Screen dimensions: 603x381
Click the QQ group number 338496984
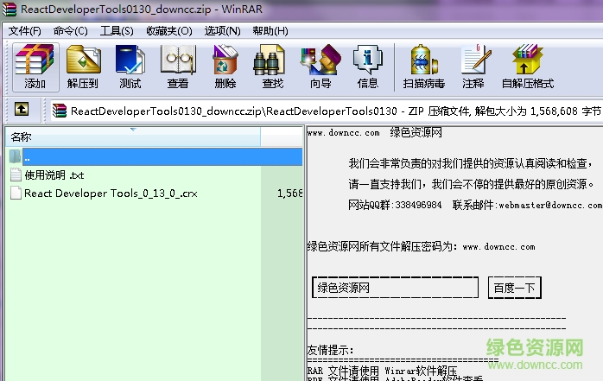point(418,205)
